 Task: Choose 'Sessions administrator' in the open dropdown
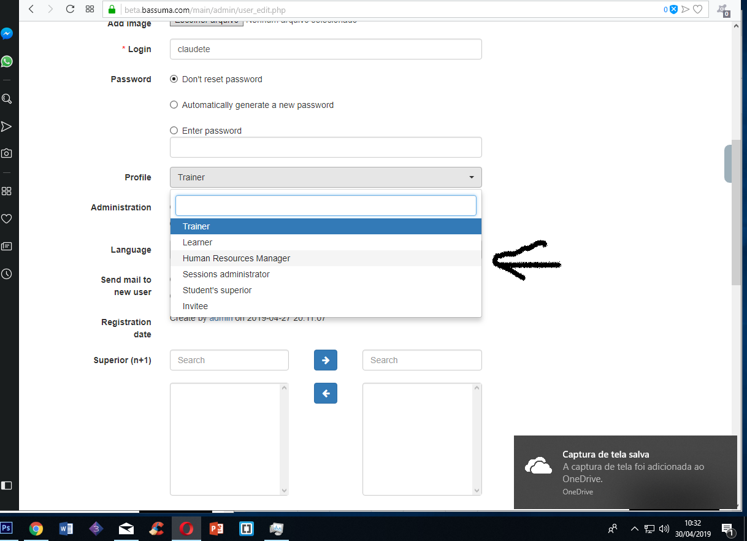(x=226, y=274)
